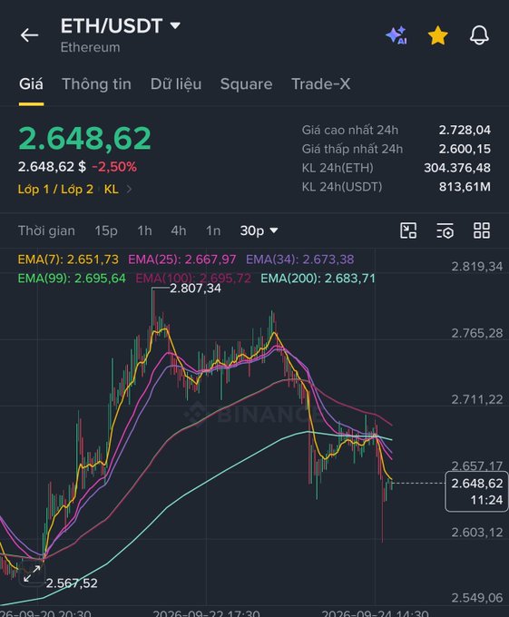Expand tags with the chevron after KL
The height and width of the screenshot is (617, 509).
click(x=129, y=190)
